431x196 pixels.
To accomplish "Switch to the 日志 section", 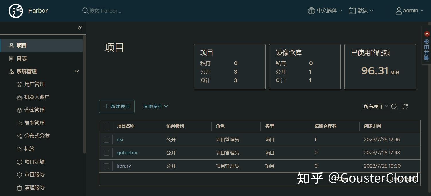I will click(22, 58).
